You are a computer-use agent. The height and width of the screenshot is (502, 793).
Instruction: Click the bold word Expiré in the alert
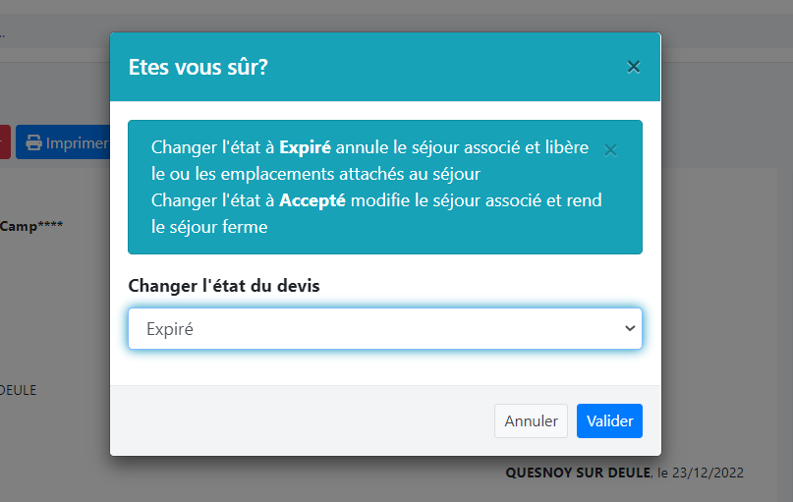click(306, 147)
